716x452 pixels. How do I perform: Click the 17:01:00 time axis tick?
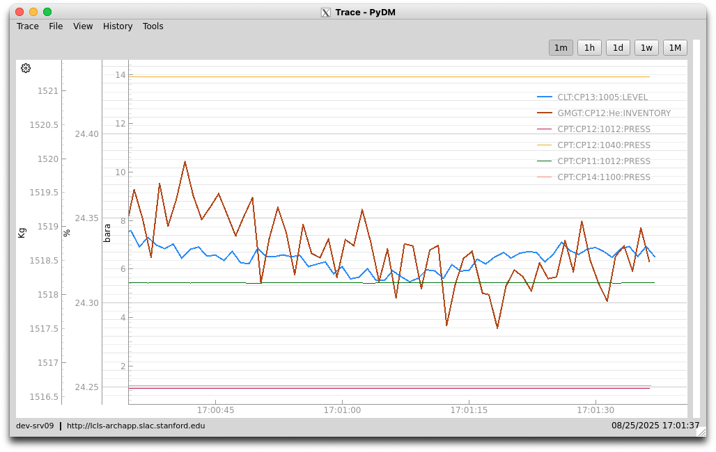[342, 410]
